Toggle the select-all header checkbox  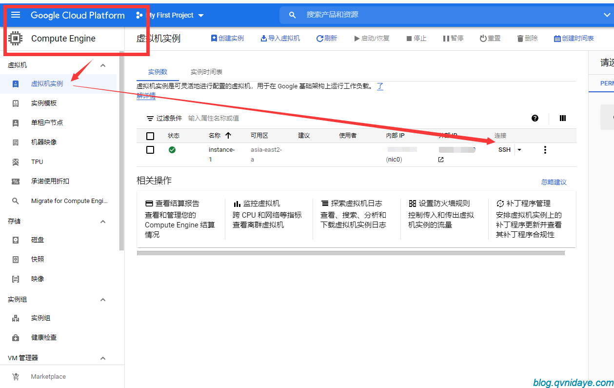pos(150,136)
